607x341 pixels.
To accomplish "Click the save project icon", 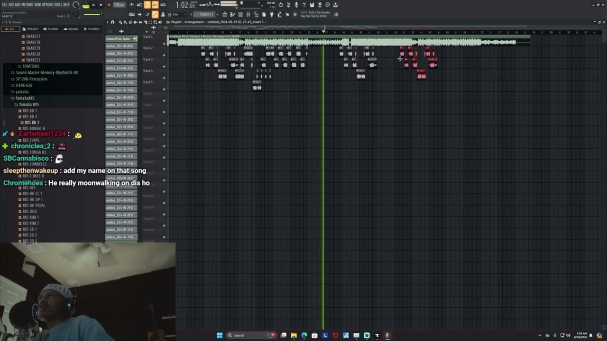I will [312, 5].
